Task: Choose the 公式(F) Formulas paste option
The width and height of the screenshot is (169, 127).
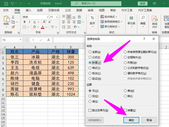Action: (x=90, y=57)
